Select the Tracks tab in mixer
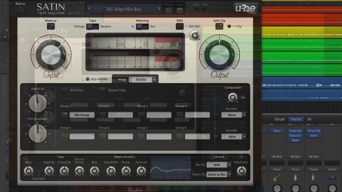 click(296, 119)
